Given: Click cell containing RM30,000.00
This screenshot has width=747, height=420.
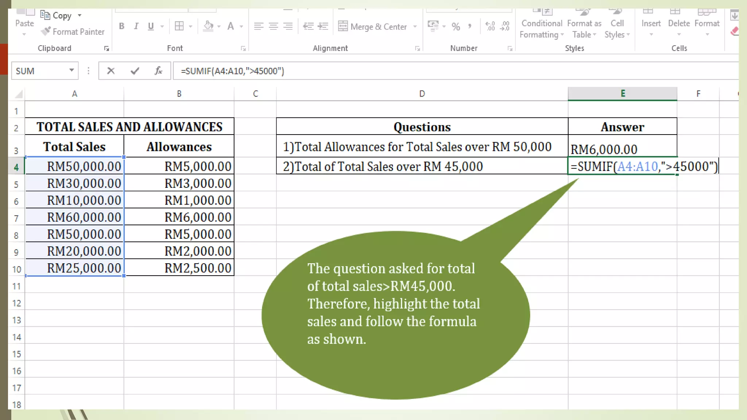Looking at the screenshot, I should click(74, 183).
